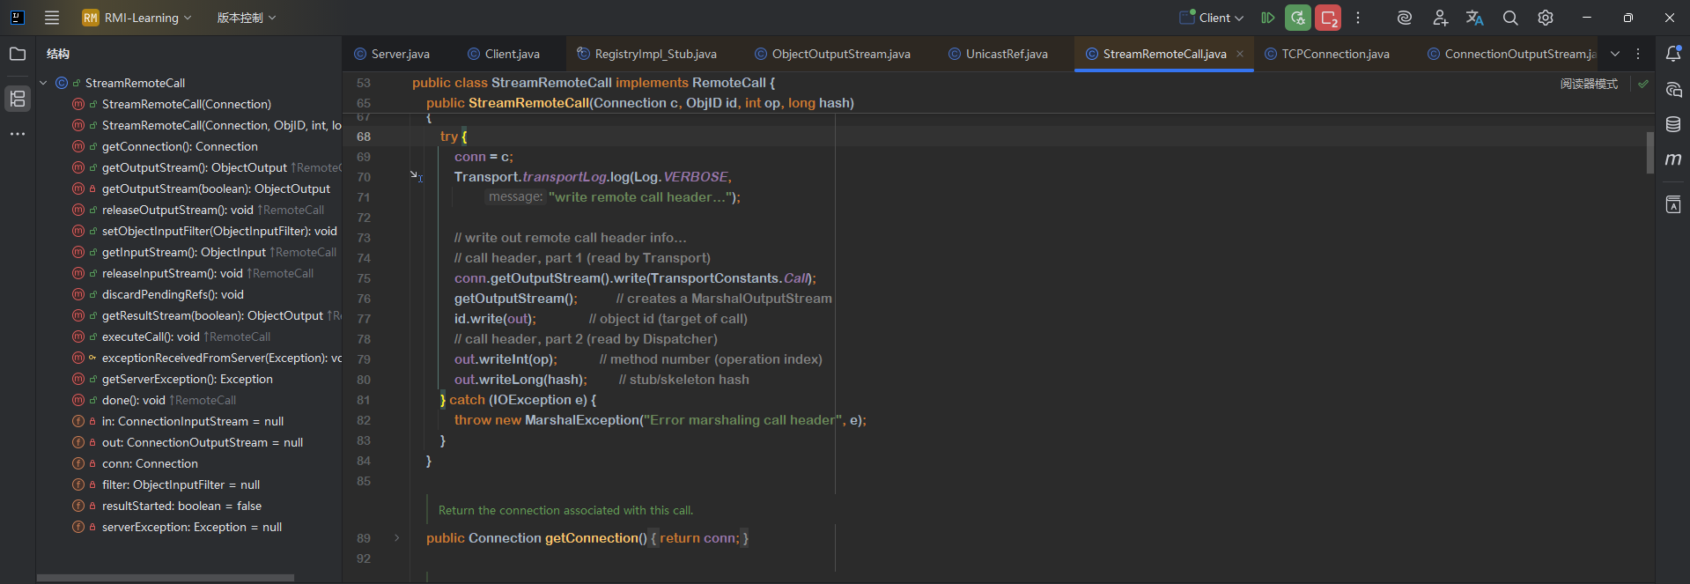Open the Structure tool window icon
This screenshot has width=1690, height=584.
pos(18,99)
